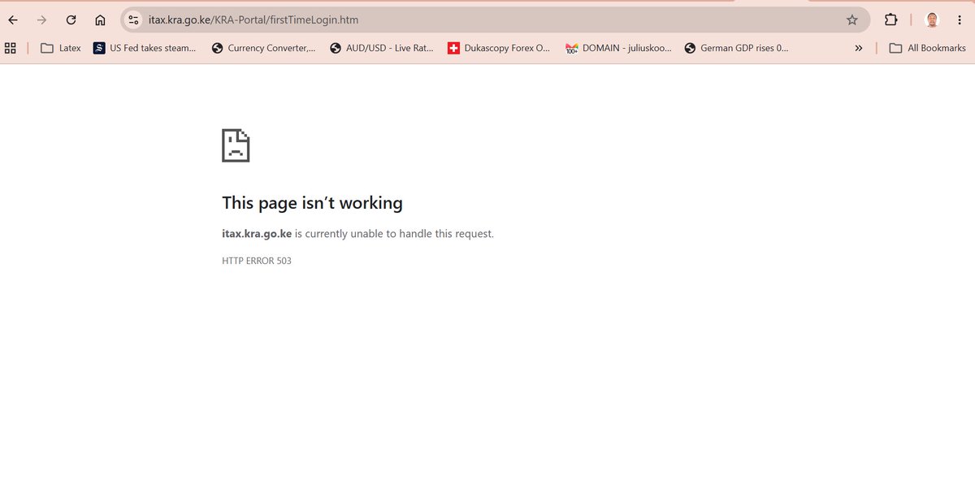Image resolution: width=975 pixels, height=484 pixels.
Task: Click the sad page error icon
Action: click(236, 145)
